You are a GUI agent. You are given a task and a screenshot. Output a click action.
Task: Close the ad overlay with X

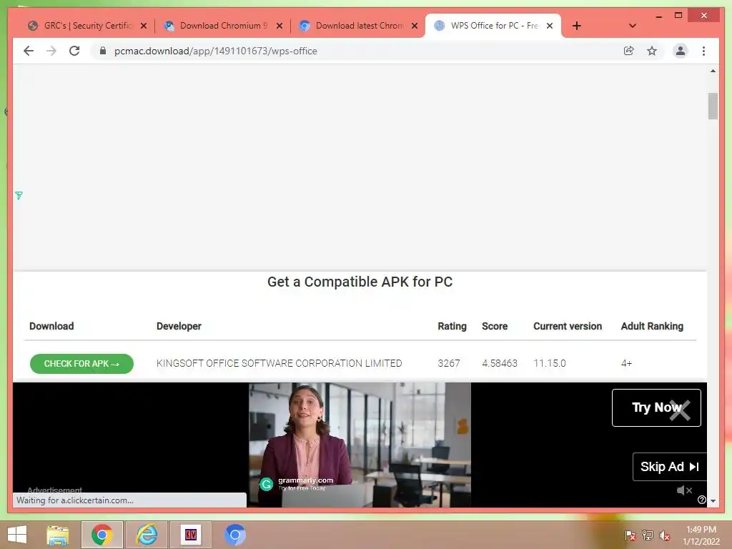680,410
